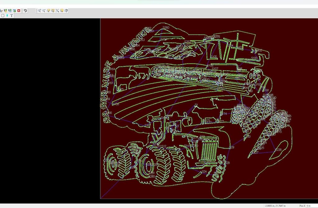This screenshot has height=208, width=318.
Task: Click the cursor coordinates readout in status bar
Action: click(275, 206)
